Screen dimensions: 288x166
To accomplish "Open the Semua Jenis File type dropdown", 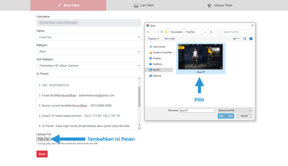I will point(235,110).
